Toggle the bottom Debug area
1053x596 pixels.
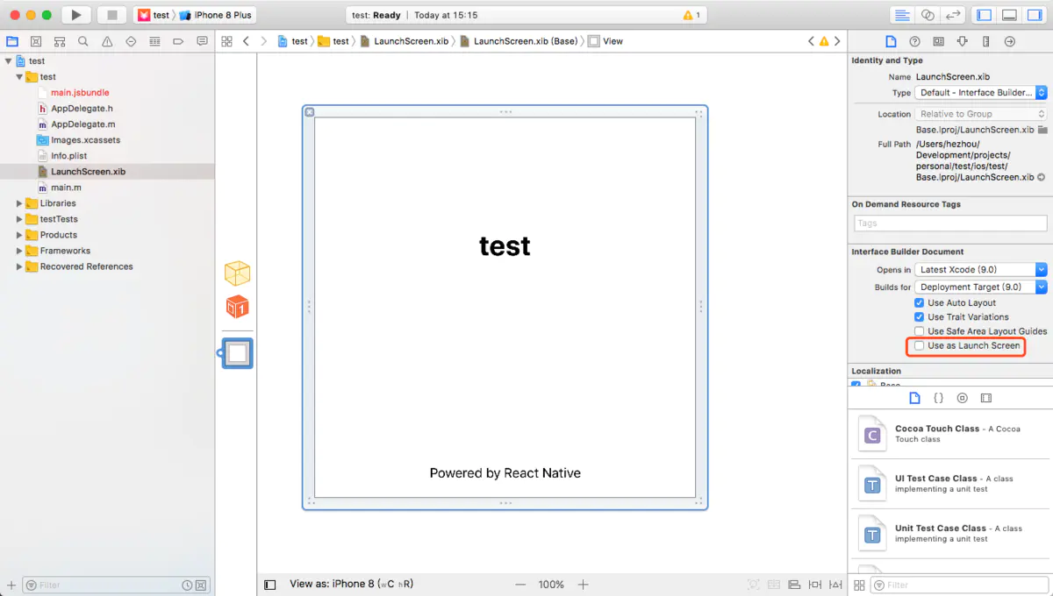point(1009,15)
